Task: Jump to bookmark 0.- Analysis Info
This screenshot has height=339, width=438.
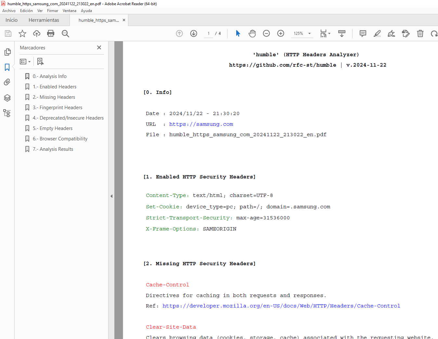Action: 49,76
